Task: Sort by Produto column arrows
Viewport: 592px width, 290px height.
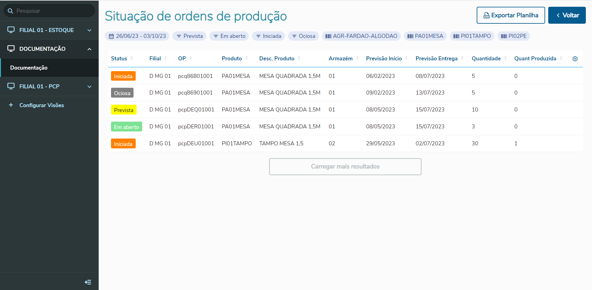Action: click(247, 58)
